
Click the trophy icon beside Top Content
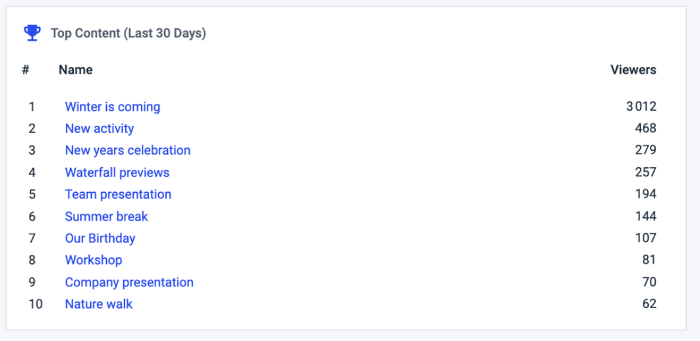(x=32, y=33)
